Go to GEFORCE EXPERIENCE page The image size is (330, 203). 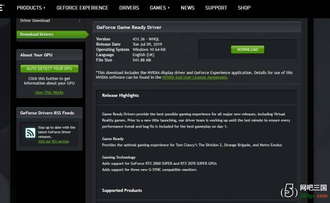[x=82, y=8]
